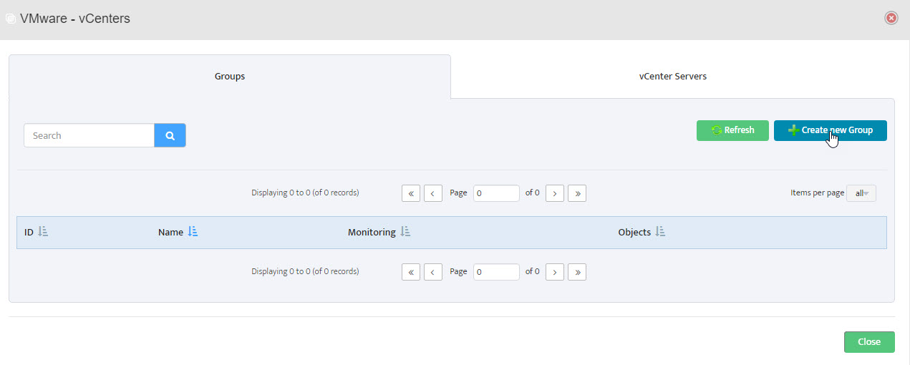The width and height of the screenshot is (910, 365).
Task: Go to first page in bottom pager
Action: pos(411,272)
